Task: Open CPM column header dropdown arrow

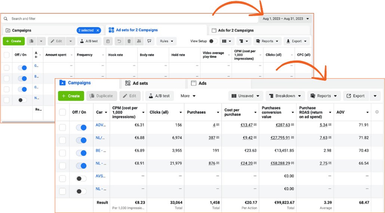Action: pyautogui.click(x=144, y=112)
